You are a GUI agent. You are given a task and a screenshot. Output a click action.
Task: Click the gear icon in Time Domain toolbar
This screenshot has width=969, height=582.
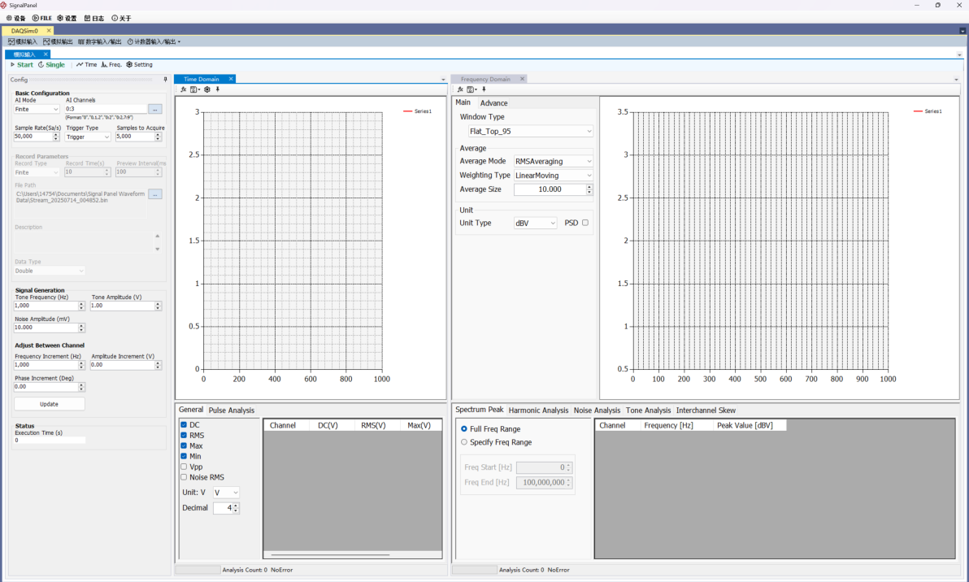(x=207, y=89)
